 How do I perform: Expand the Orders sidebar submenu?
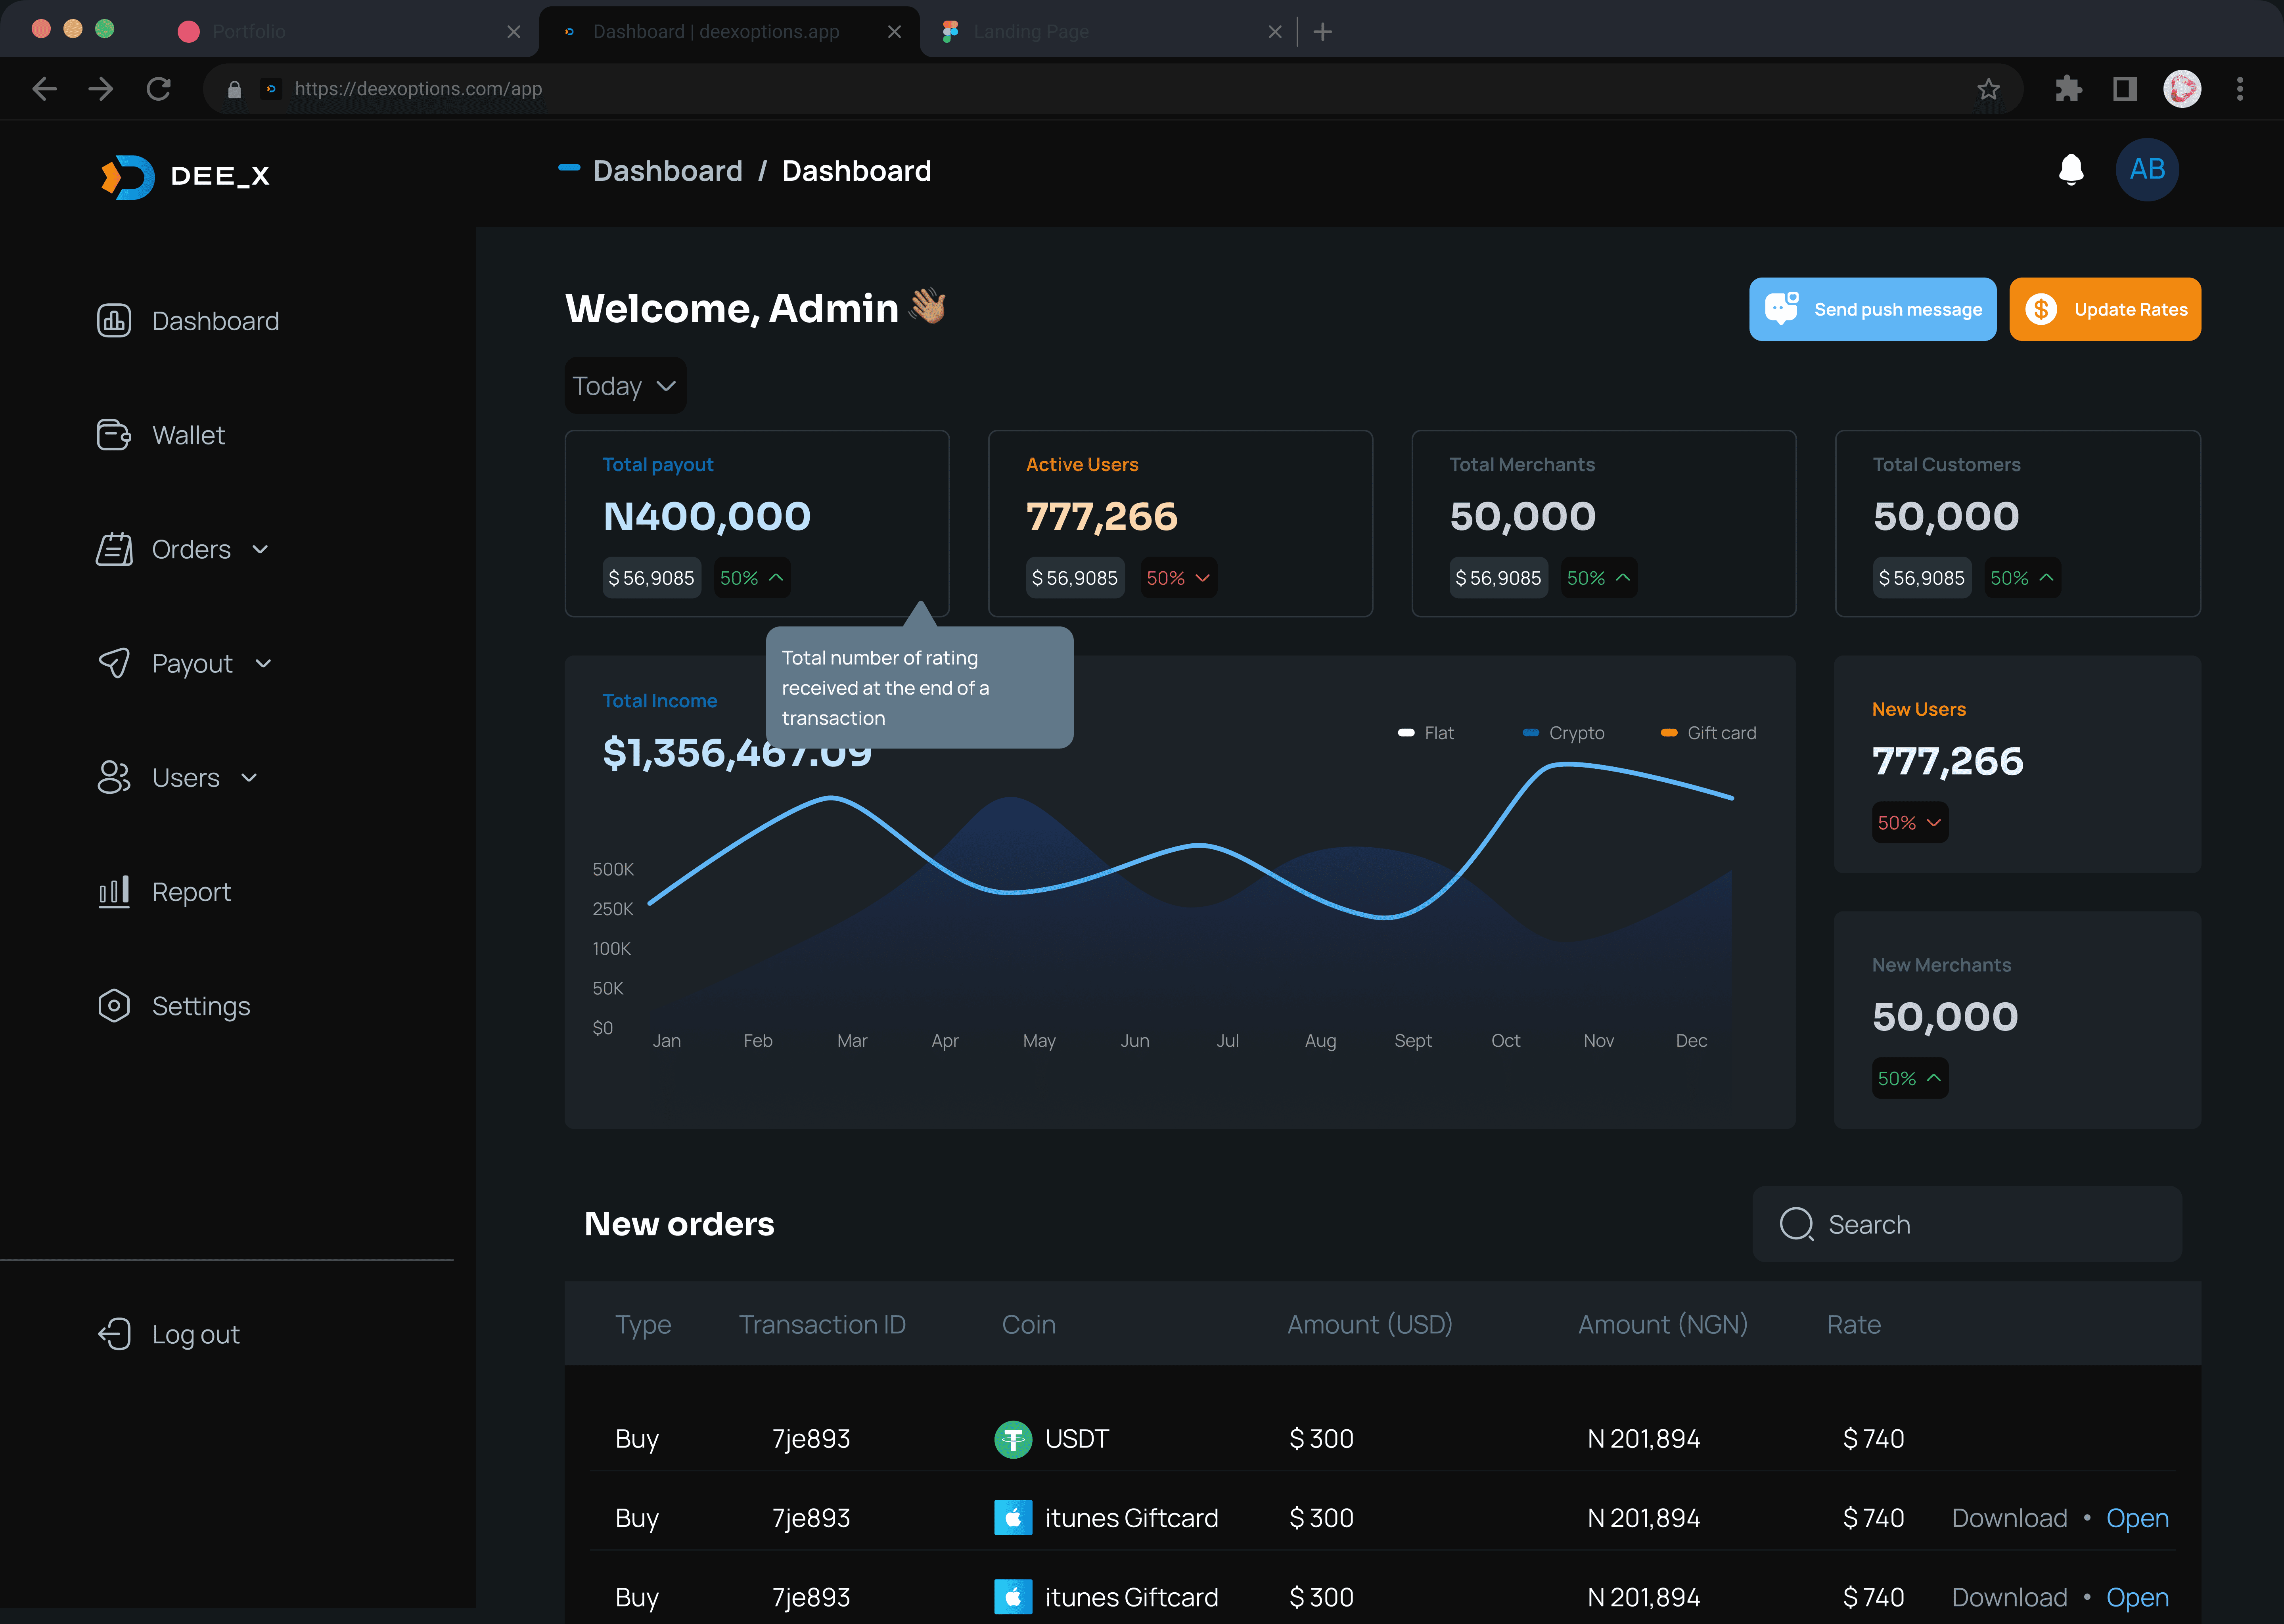coord(260,550)
